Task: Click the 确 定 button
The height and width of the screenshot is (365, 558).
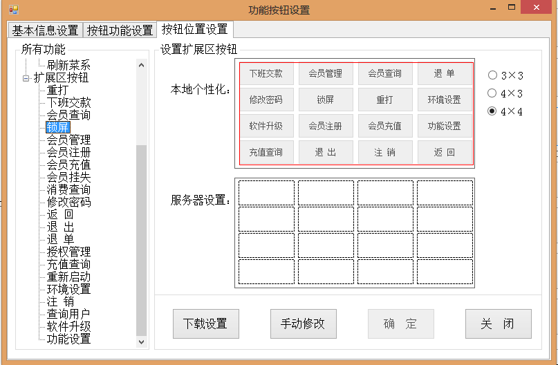Action: pos(401,324)
